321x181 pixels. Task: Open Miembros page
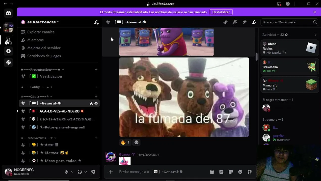(59, 40)
